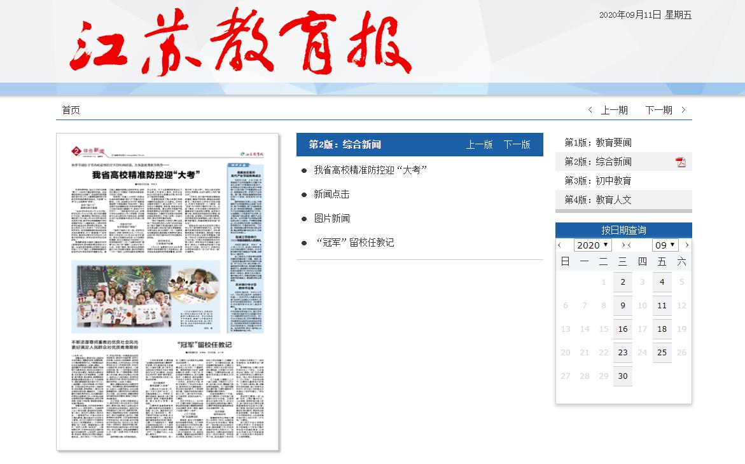Click 上一版 in the blue header
745x464 pixels.
(x=479, y=144)
